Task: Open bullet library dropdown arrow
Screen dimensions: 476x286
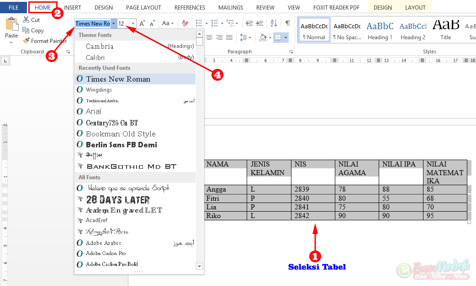Action: coord(206,23)
